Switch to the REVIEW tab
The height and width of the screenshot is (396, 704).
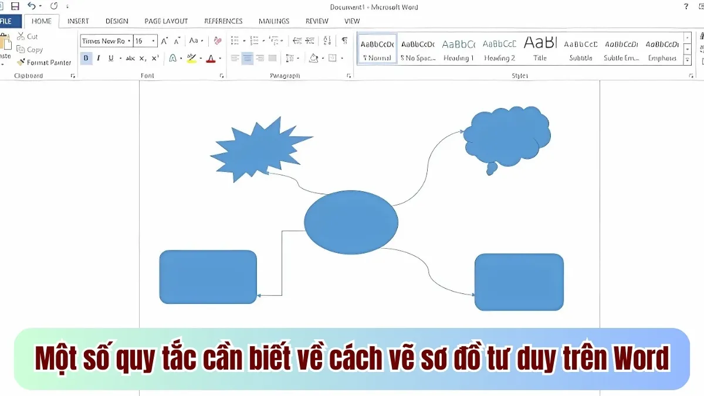click(317, 21)
